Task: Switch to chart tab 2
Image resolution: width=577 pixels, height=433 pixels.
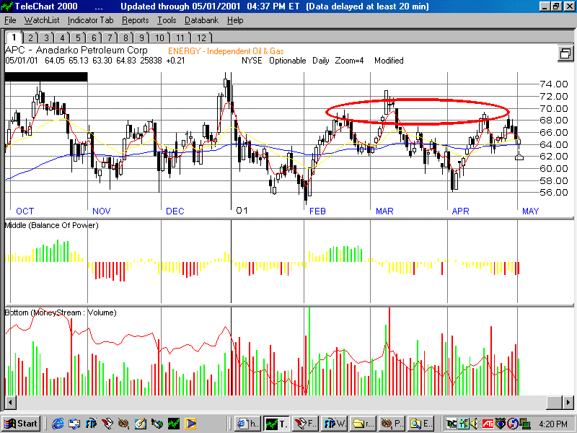Action: coord(30,38)
